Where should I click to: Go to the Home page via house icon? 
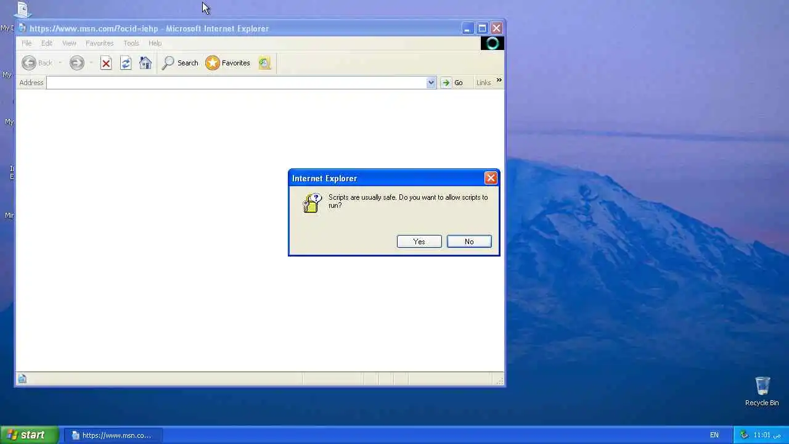(x=145, y=63)
